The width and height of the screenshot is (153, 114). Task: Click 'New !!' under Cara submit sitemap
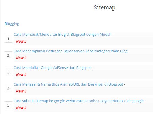[21, 108]
